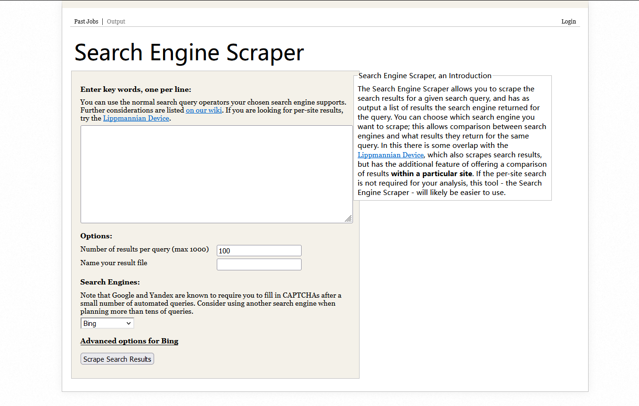Image resolution: width=639 pixels, height=406 pixels.
Task: Follow Lippmannian Device link in the form
Action: [136, 118]
